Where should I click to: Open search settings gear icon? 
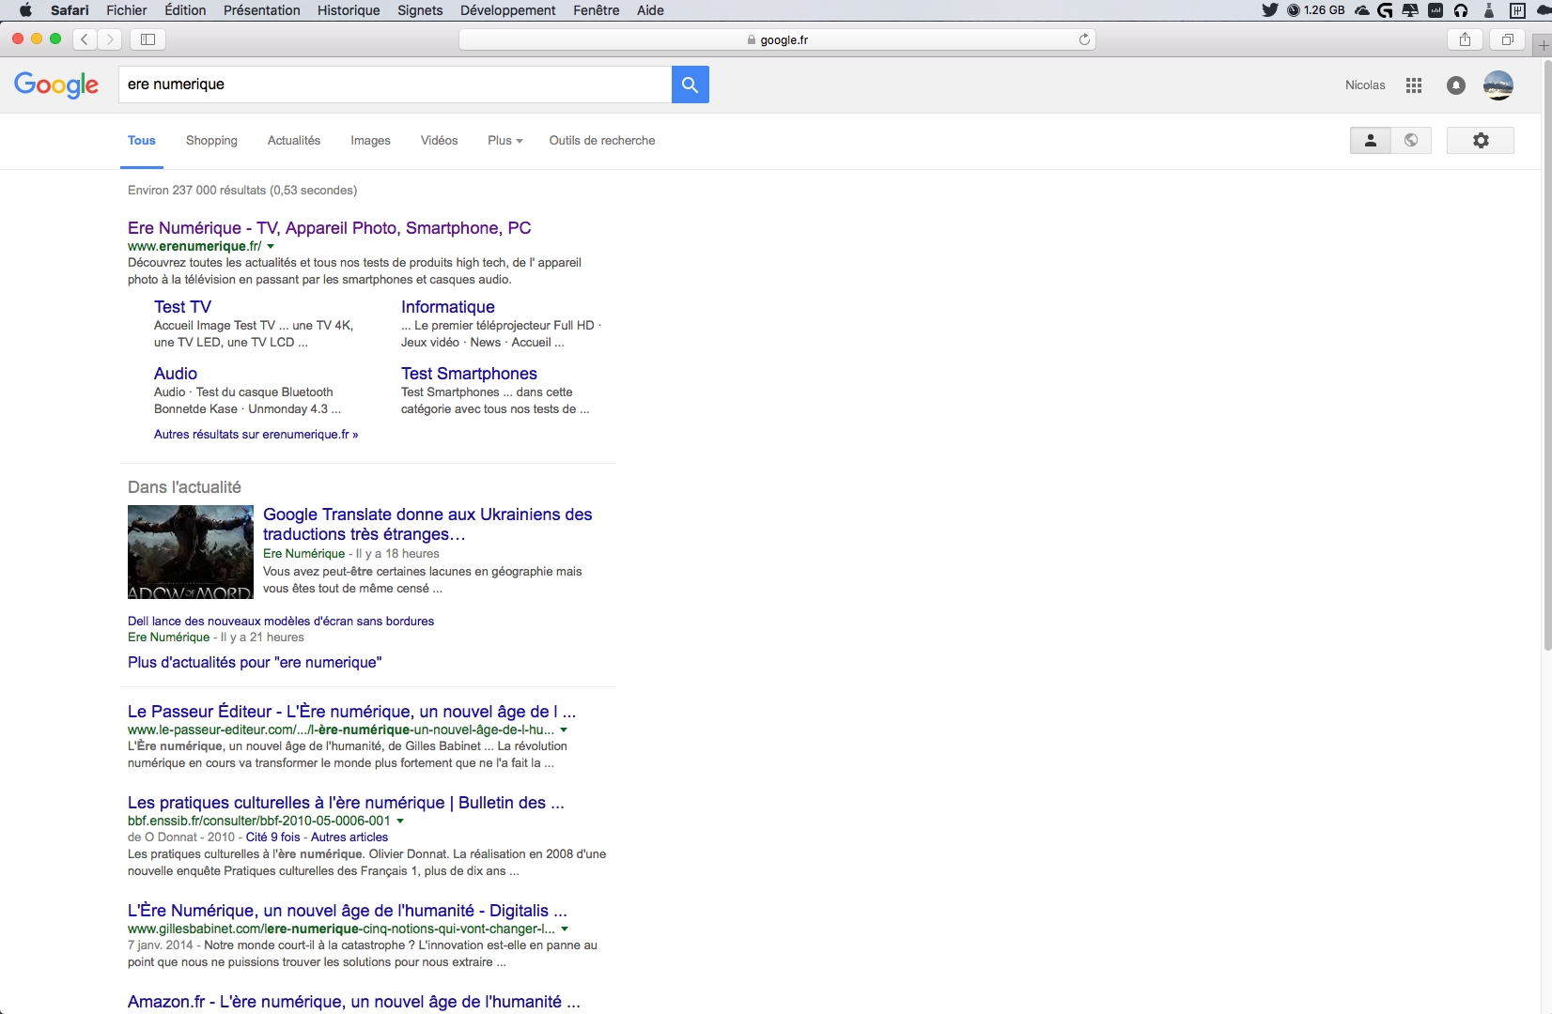[x=1481, y=140]
